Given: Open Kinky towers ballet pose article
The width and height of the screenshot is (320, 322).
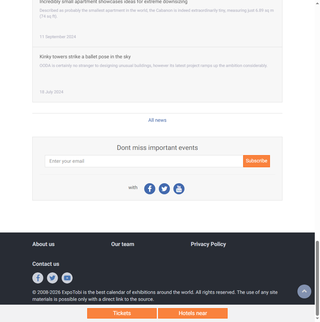Looking at the screenshot, I should (85, 57).
